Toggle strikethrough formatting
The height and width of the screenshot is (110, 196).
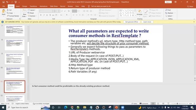(53, 15)
